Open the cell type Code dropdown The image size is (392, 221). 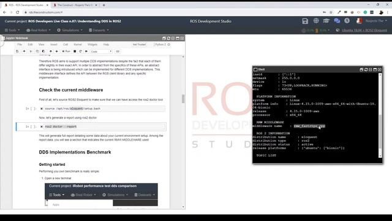point(101,52)
